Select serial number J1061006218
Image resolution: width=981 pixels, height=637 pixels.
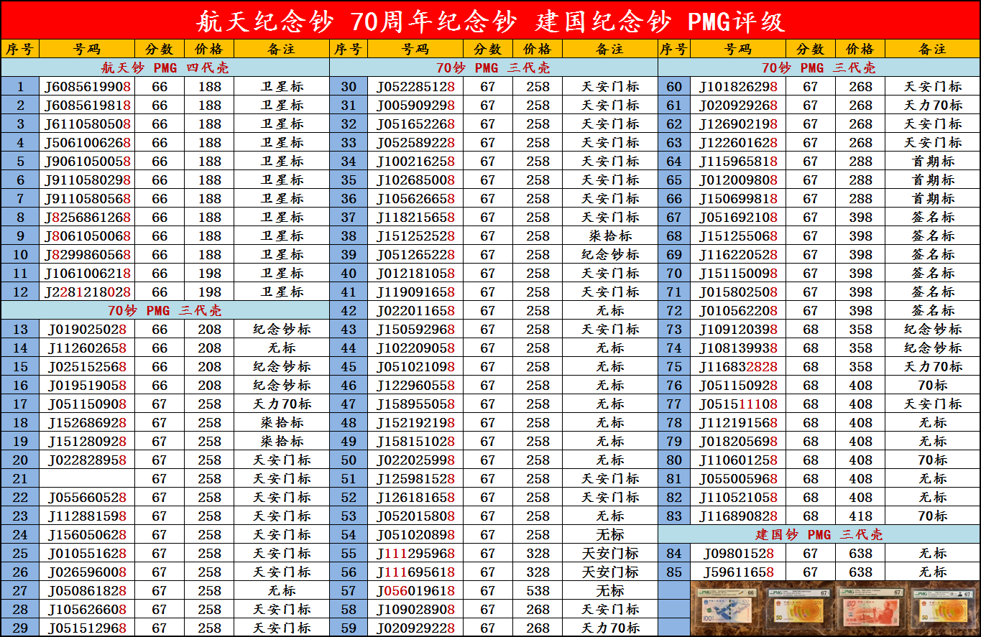pos(87,273)
